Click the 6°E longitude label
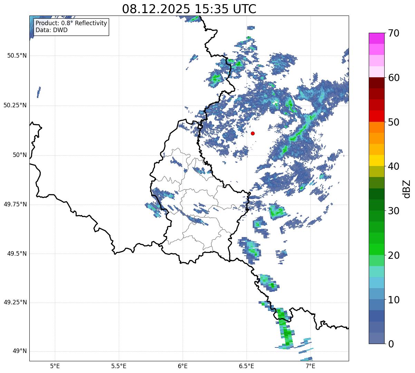This screenshot has width=415, height=373. (x=183, y=366)
